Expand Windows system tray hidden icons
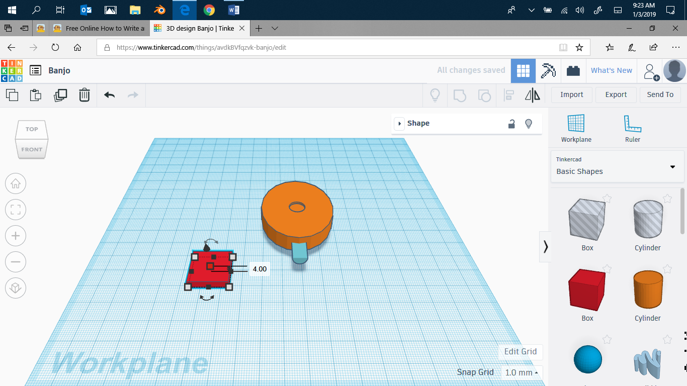 531,10
